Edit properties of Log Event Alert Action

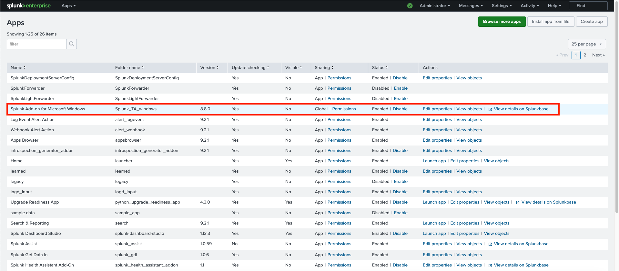437,119
